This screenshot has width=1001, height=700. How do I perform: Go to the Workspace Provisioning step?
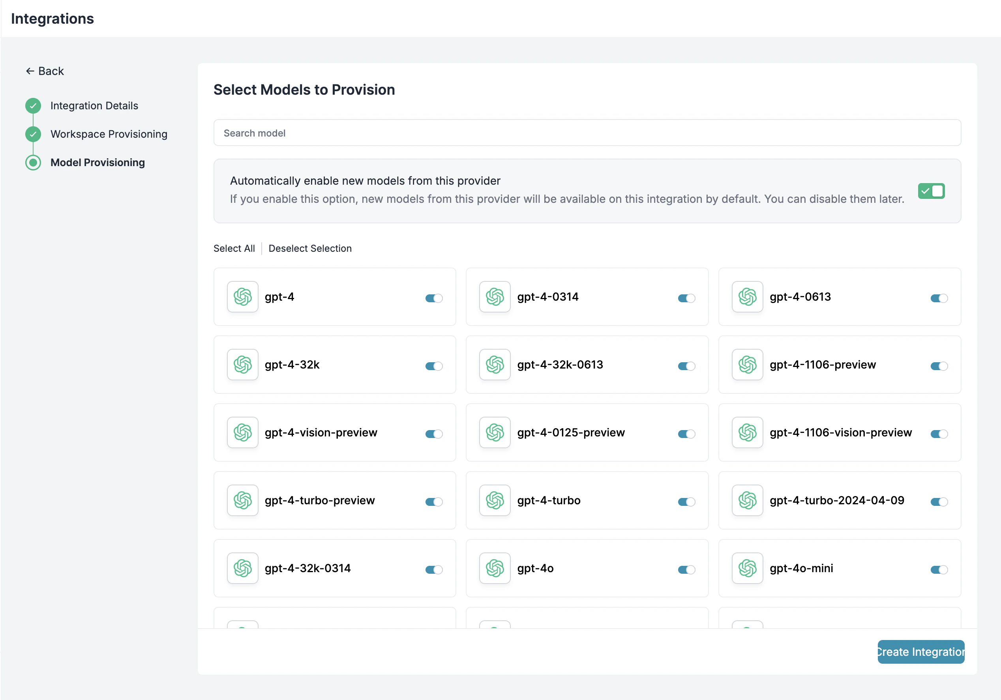pos(109,134)
